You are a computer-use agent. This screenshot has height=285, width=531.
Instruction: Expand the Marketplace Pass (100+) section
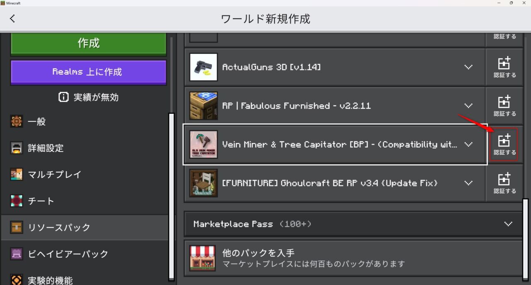pyautogui.click(x=508, y=224)
